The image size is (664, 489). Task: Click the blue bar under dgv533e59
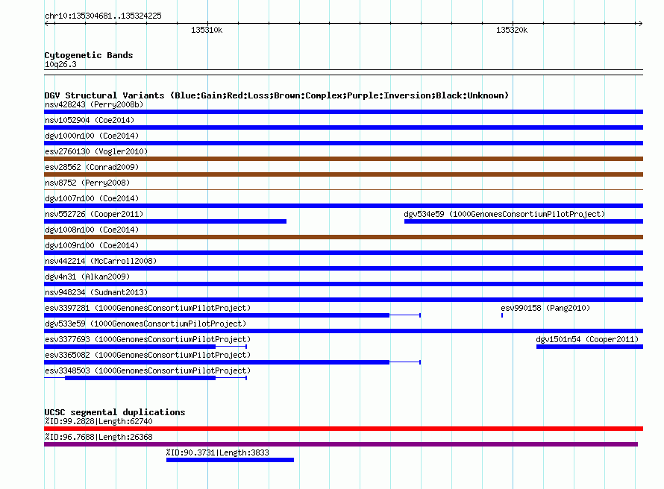[x=343, y=331]
